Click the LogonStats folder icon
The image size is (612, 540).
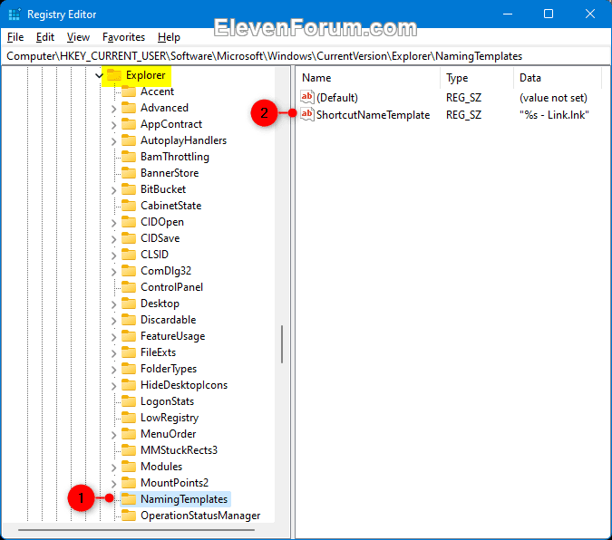129,401
